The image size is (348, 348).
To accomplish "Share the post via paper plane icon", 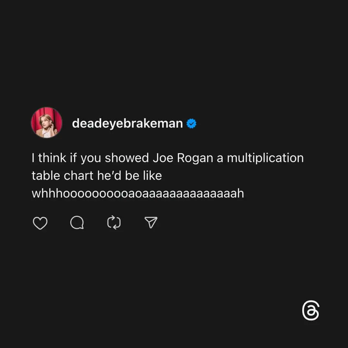I will 151,222.
